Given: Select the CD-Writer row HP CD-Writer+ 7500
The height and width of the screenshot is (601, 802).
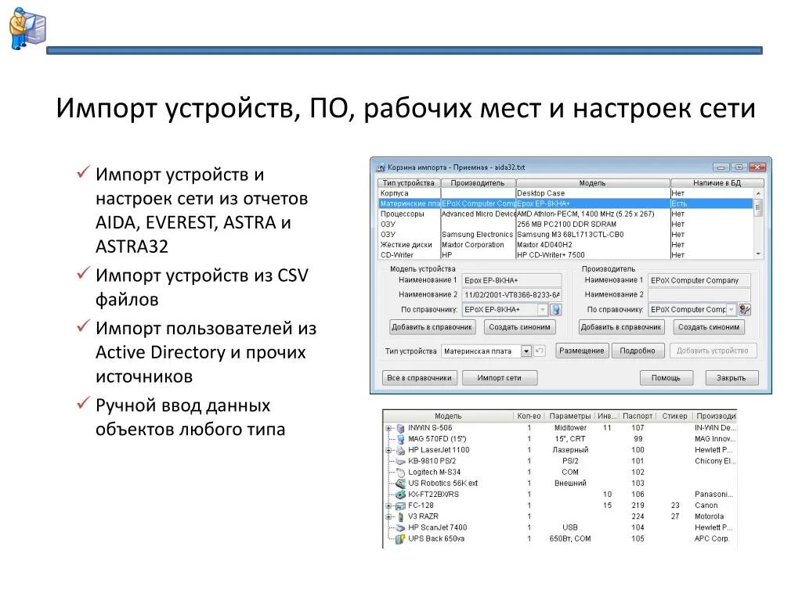Looking at the screenshot, I should click(x=565, y=254).
